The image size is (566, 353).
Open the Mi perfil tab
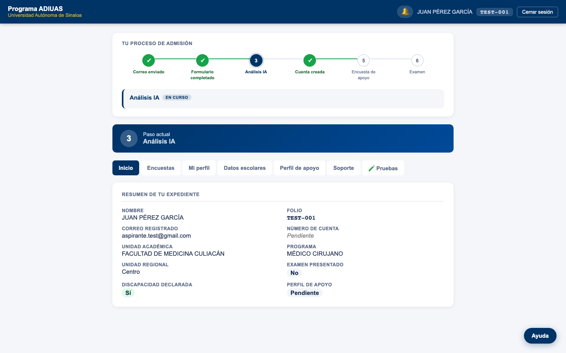tap(199, 168)
